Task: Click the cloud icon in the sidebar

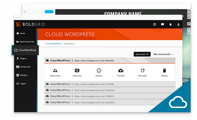Action: pyautogui.click(x=16, y=50)
